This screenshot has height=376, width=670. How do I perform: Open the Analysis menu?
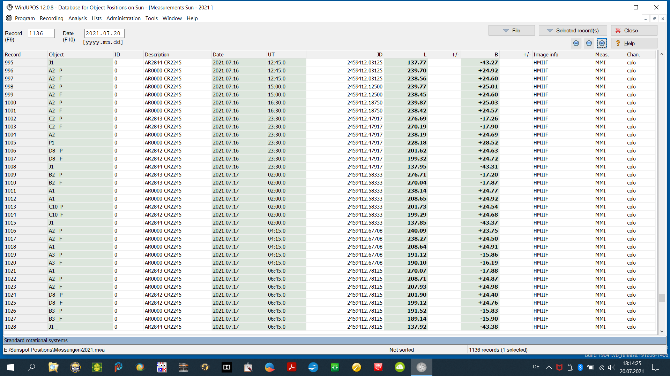pyautogui.click(x=77, y=18)
